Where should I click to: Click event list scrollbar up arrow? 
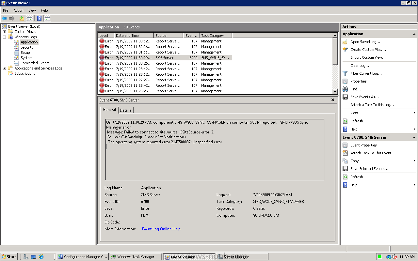(335, 35)
